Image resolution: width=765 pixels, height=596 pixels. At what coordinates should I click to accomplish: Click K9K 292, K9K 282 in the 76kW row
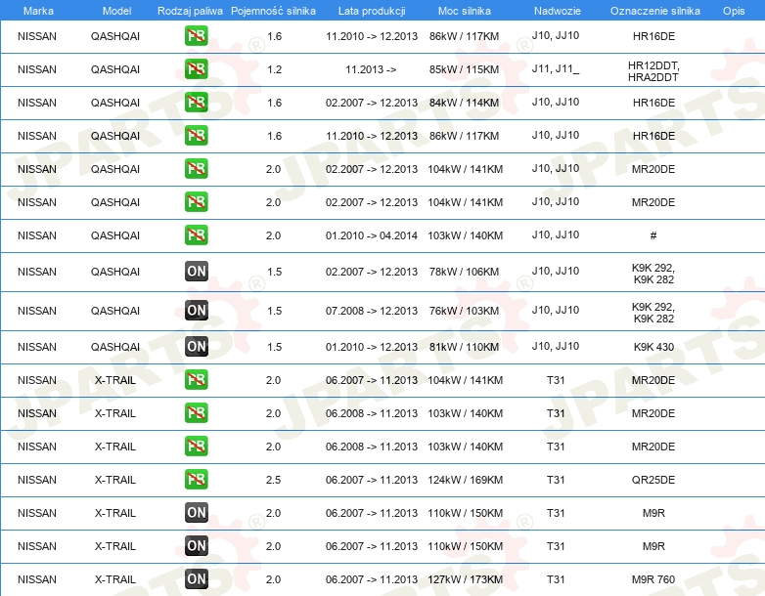coord(653,313)
